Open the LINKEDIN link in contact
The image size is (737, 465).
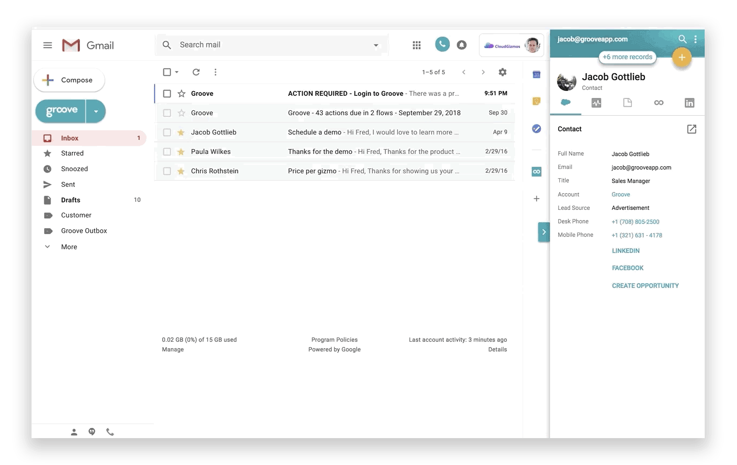pyautogui.click(x=626, y=251)
